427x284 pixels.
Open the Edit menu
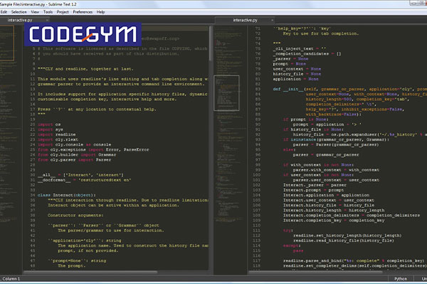pyautogui.click(x=4, y=12)
